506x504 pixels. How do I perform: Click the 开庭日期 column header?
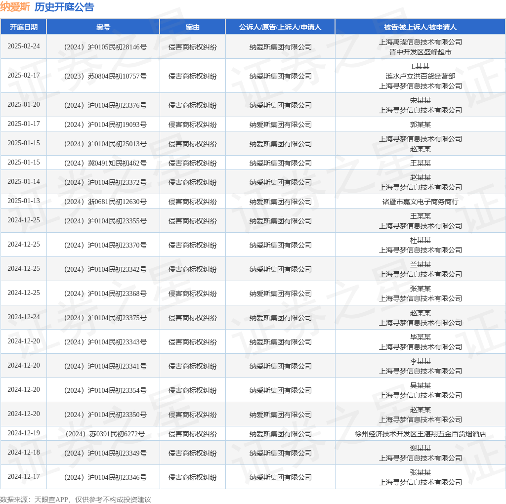24,27
